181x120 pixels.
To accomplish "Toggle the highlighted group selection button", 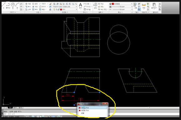I will tap(139, 9).
